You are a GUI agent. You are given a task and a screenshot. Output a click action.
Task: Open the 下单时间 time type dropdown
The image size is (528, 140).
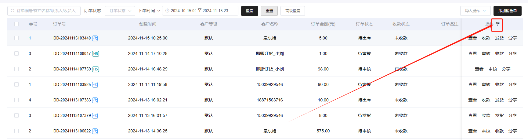pyautogui.click(x=149, y=11)
